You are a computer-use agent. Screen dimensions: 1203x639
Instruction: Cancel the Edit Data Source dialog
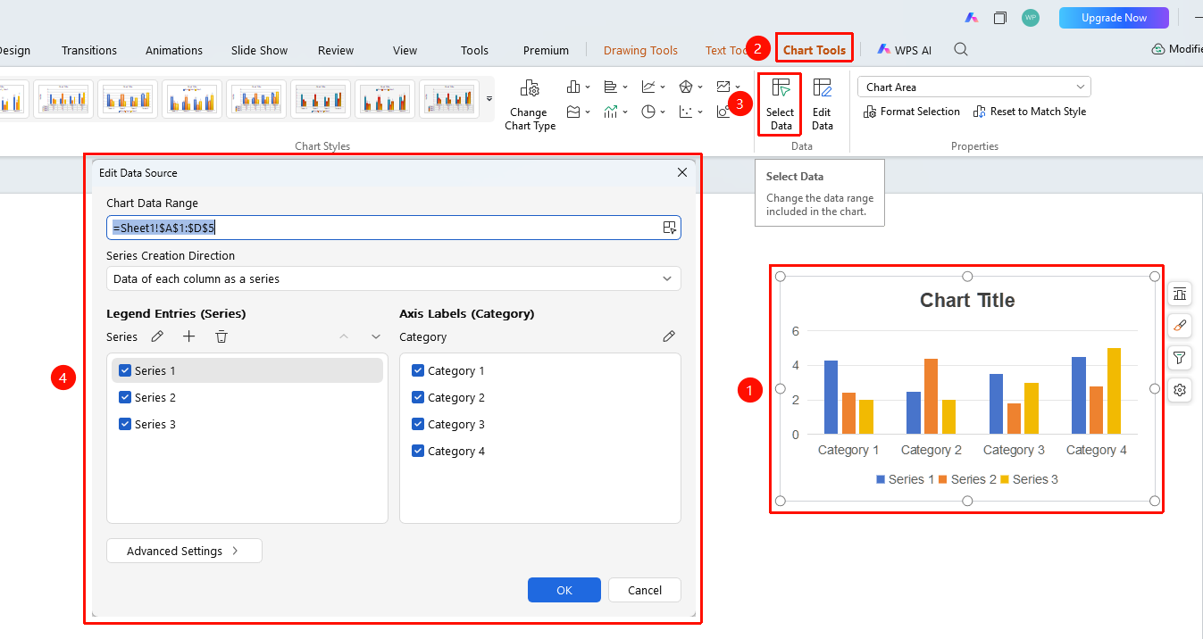click(x=645, y=590)
